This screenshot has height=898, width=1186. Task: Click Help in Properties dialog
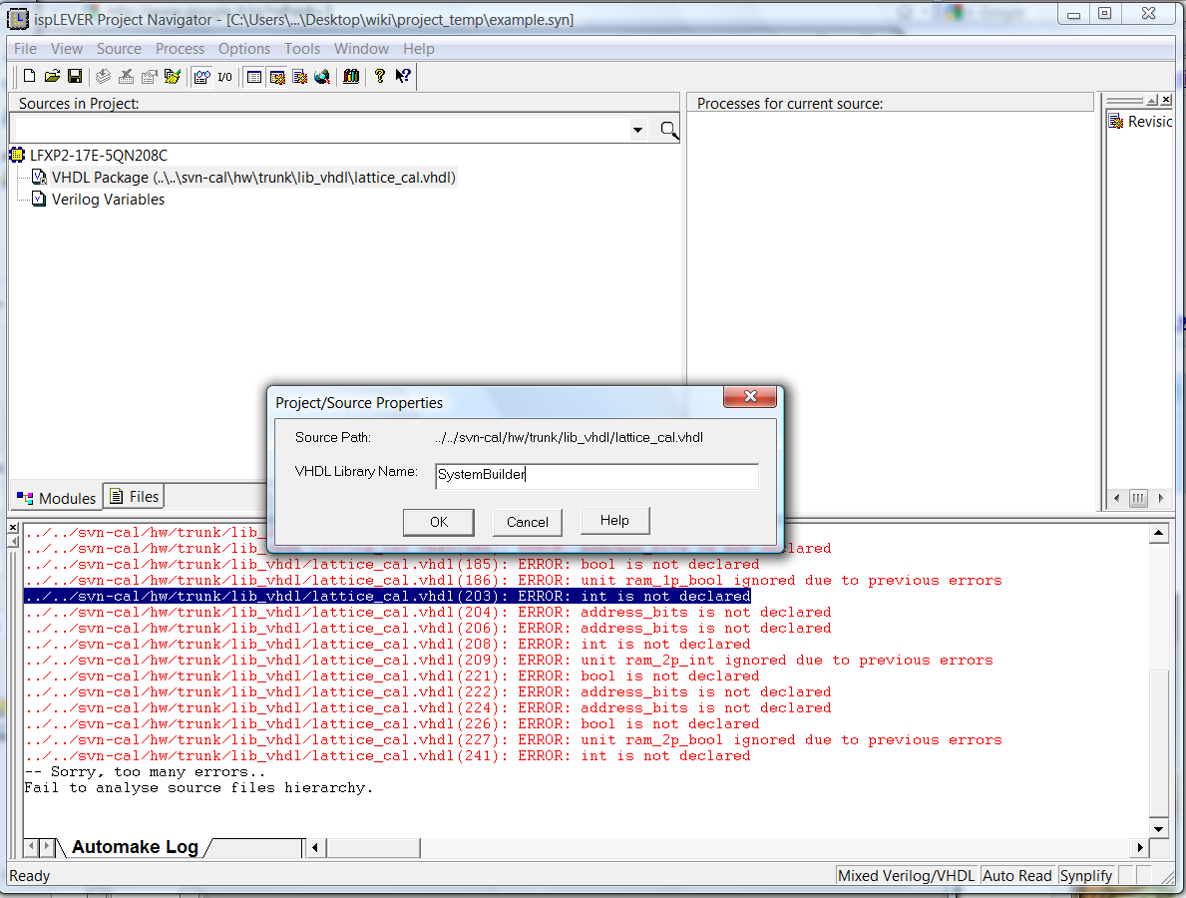[x=614, y=521]
